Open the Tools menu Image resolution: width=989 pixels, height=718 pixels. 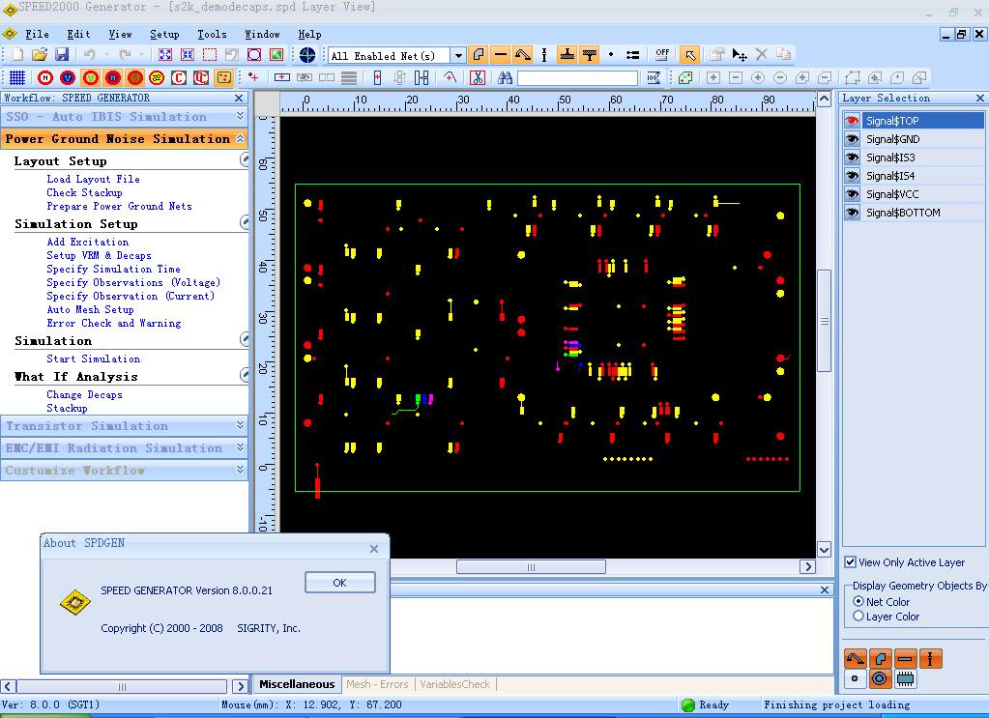212,34
